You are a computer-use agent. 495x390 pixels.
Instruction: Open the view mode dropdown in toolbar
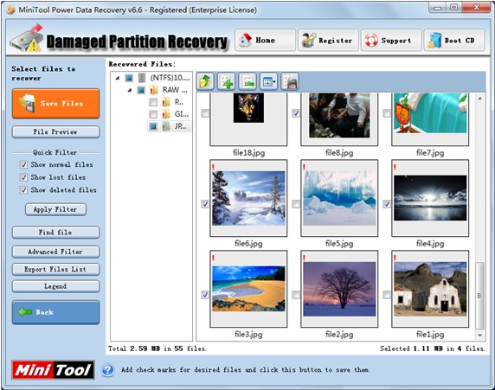click(x=268, y=81)
